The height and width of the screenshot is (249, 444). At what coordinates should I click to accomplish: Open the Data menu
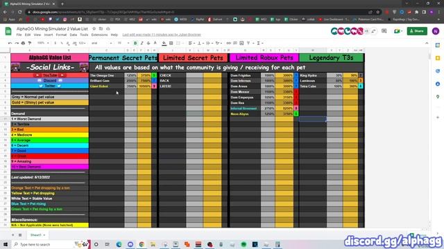[74, 35]
